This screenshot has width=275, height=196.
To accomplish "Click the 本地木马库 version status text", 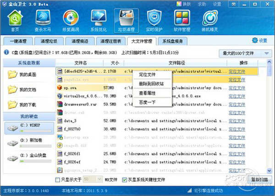I will (84, 190).
